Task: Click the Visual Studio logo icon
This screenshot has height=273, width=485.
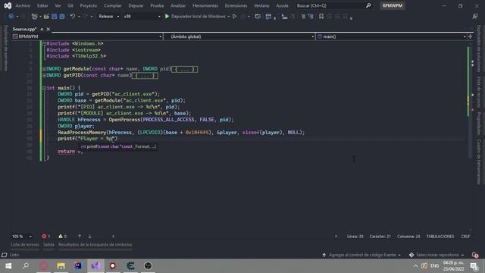Action: pyautogui.click(x=8, y=5)
